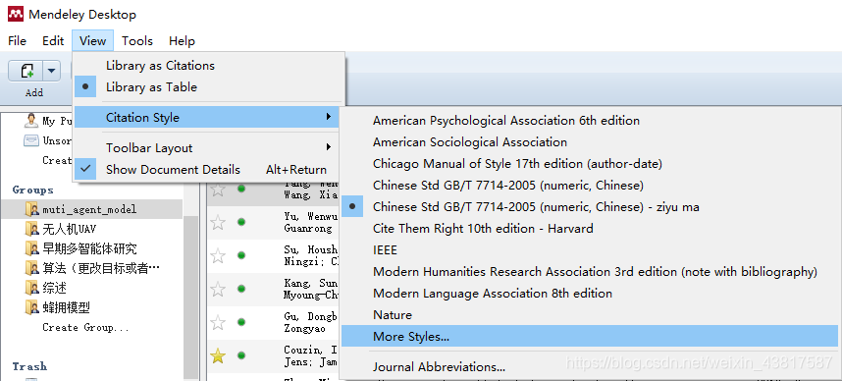Unfavorite the Couzin document gold star
The height and width of the screenshot is (381, 842).
click(x=218, y=355)
